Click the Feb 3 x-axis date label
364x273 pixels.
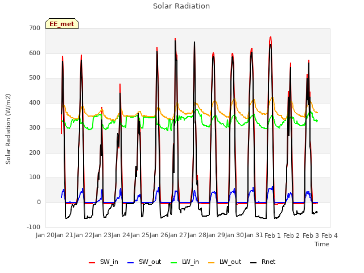[311, 235]
